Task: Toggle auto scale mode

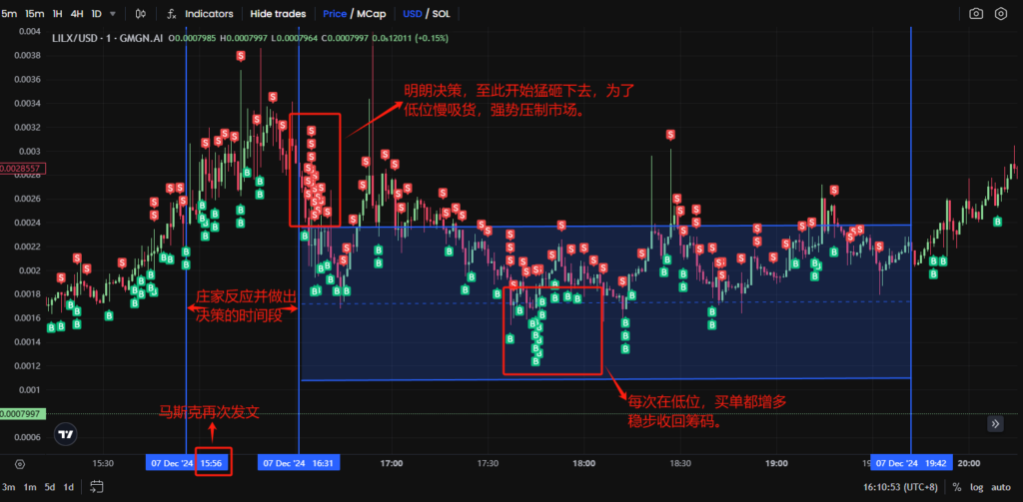Action: 999,486
